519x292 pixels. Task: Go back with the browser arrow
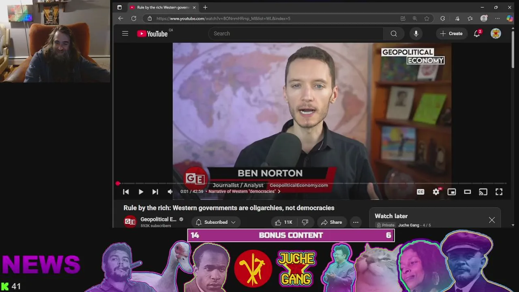[x=120, y=18]
